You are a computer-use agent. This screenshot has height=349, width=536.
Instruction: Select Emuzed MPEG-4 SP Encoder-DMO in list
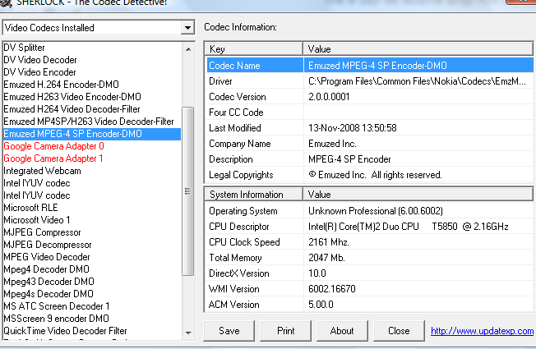[x=92, y=134]
